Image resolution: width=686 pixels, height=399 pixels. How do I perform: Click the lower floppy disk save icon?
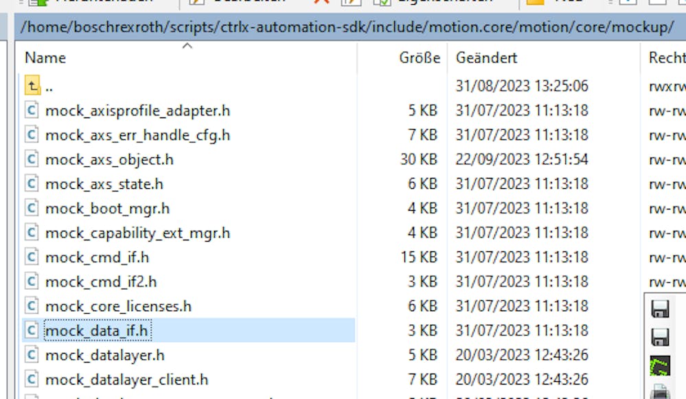point(660,337)
